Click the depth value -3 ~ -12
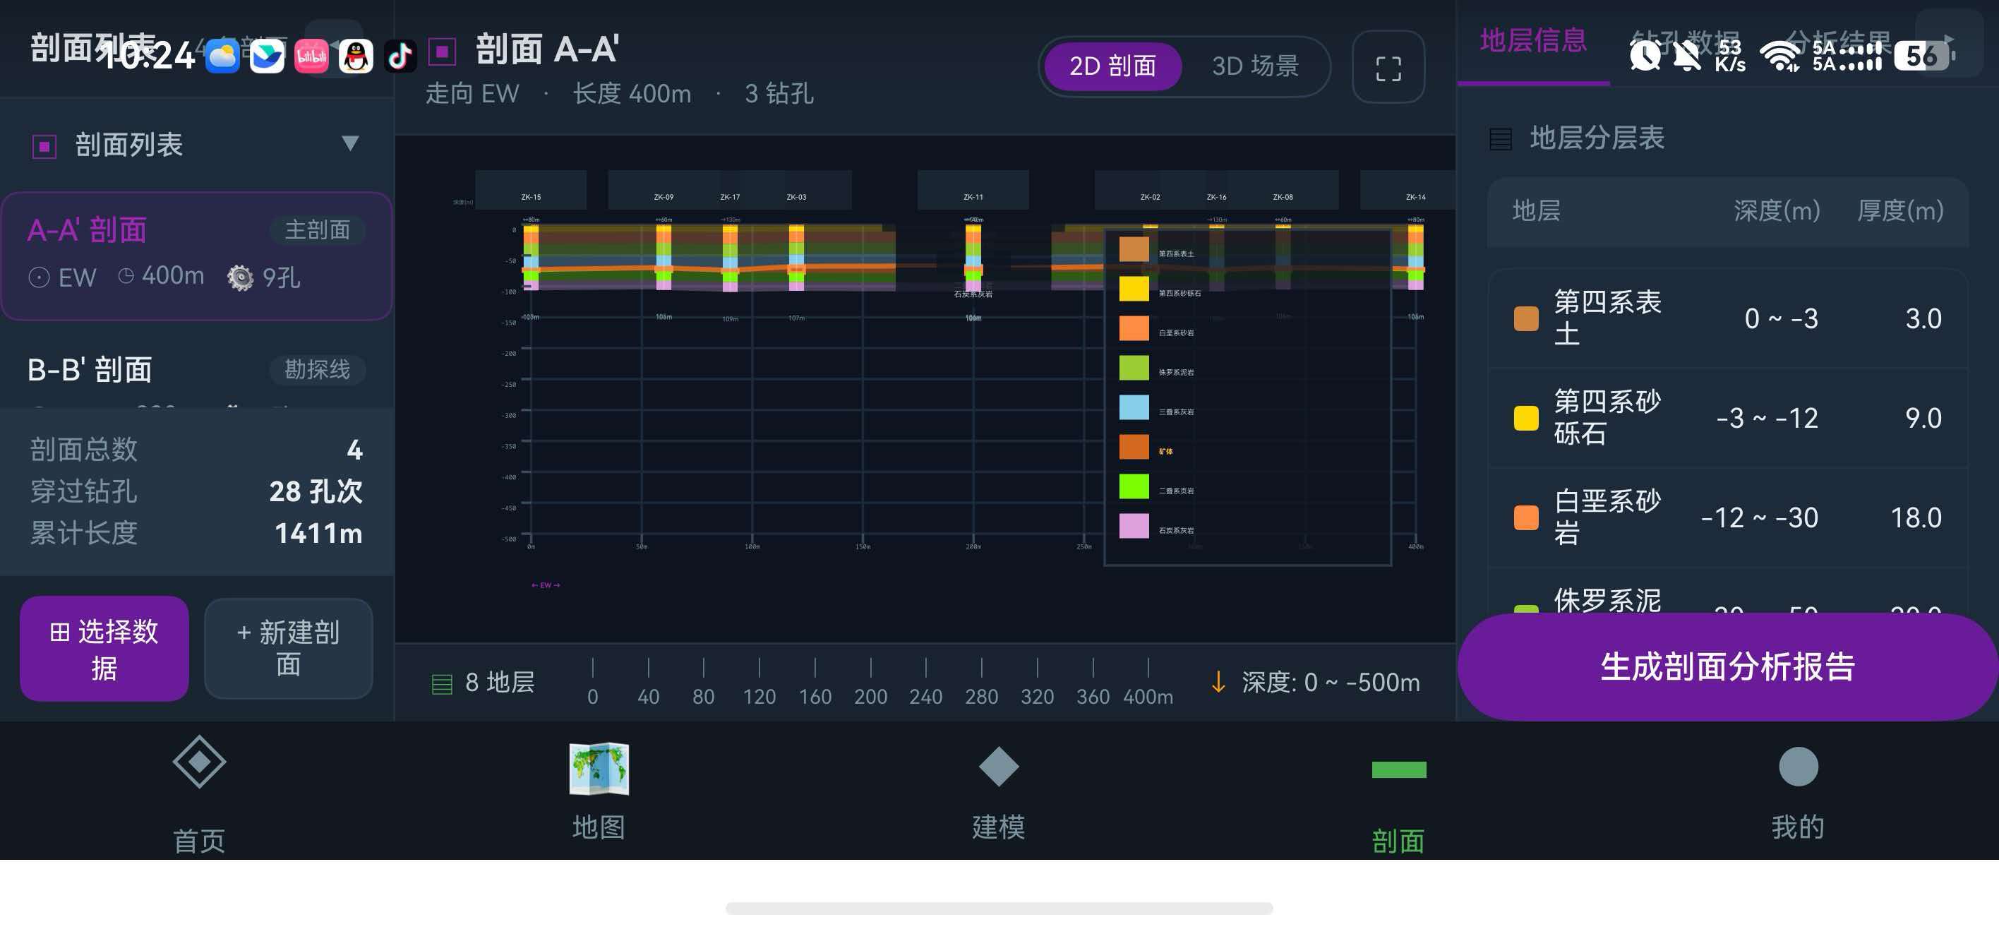Screen dimensions: 1999x929 click(x=1767, y=419)
